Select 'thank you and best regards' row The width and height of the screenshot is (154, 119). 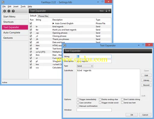pos(70,30)
